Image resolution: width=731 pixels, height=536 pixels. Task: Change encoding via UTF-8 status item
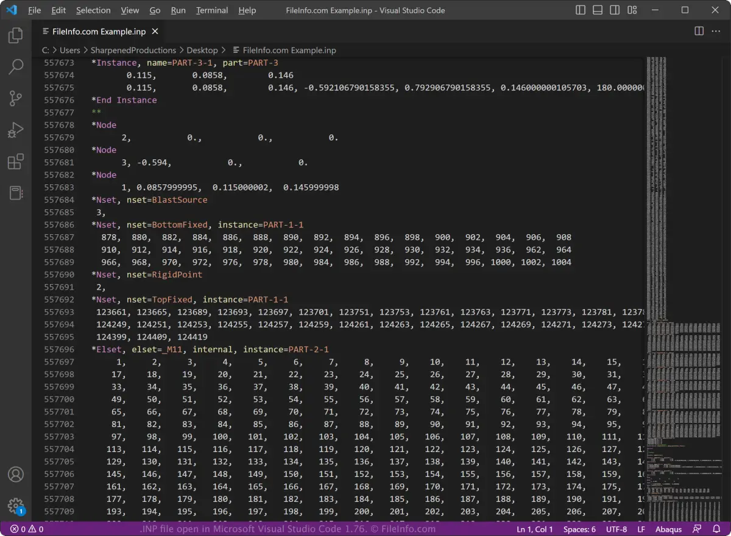coord(616,529)
